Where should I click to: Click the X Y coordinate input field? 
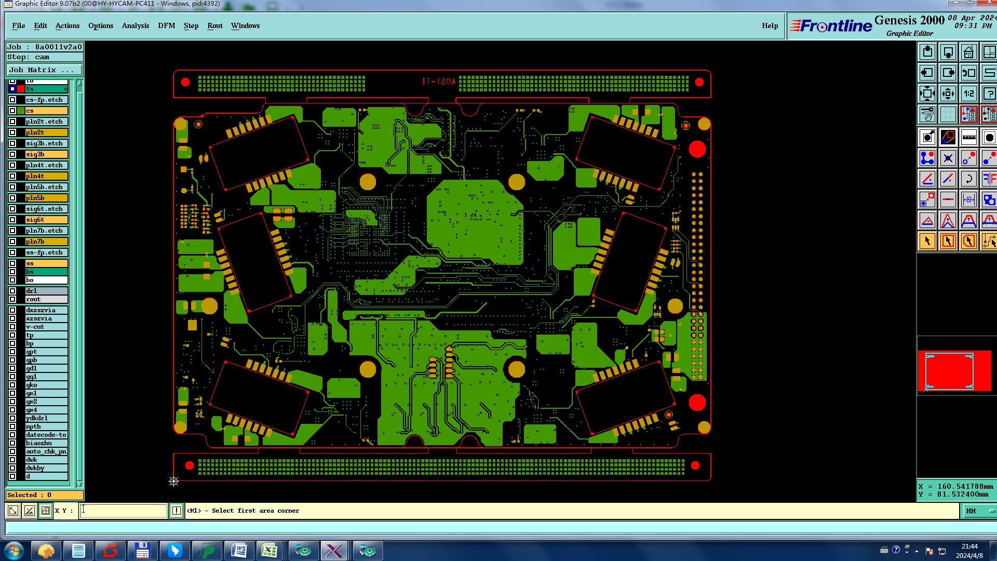(124, 511)
